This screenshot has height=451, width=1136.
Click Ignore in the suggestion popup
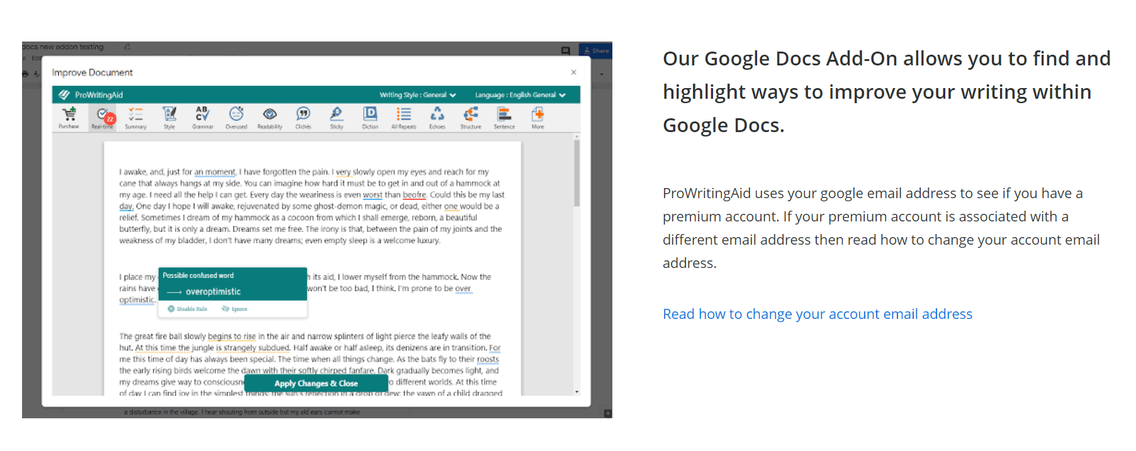(x=235, y=309)
